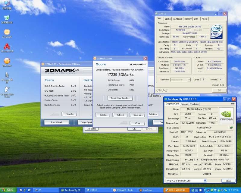Click the Driver Version field in GPU-Z
Image resolution: width=241 pixels, height=193 pixels.
[207, 160]
